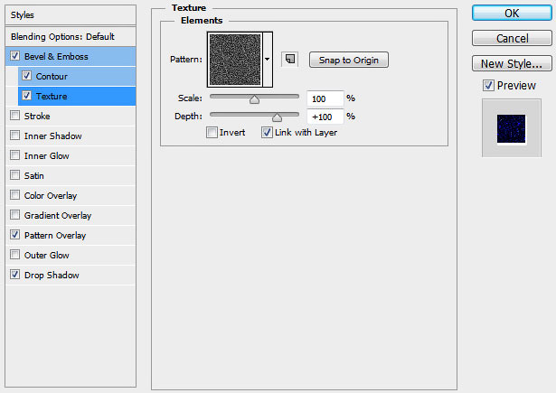Cancel the Layer Style dialog
The image size is (556, 393).
(x=512, y=38)
